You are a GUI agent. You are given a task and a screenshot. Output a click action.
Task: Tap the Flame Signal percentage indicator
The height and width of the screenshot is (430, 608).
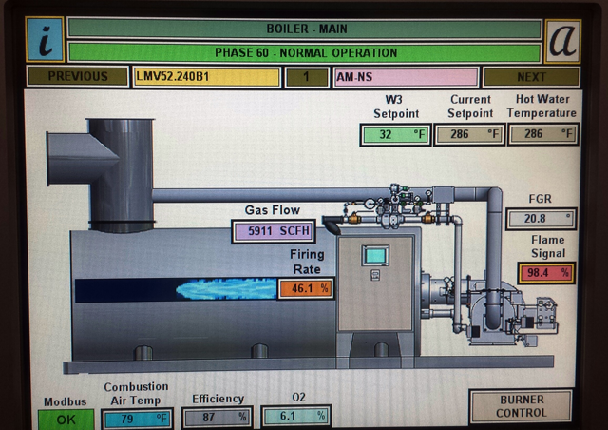point(546,273)
